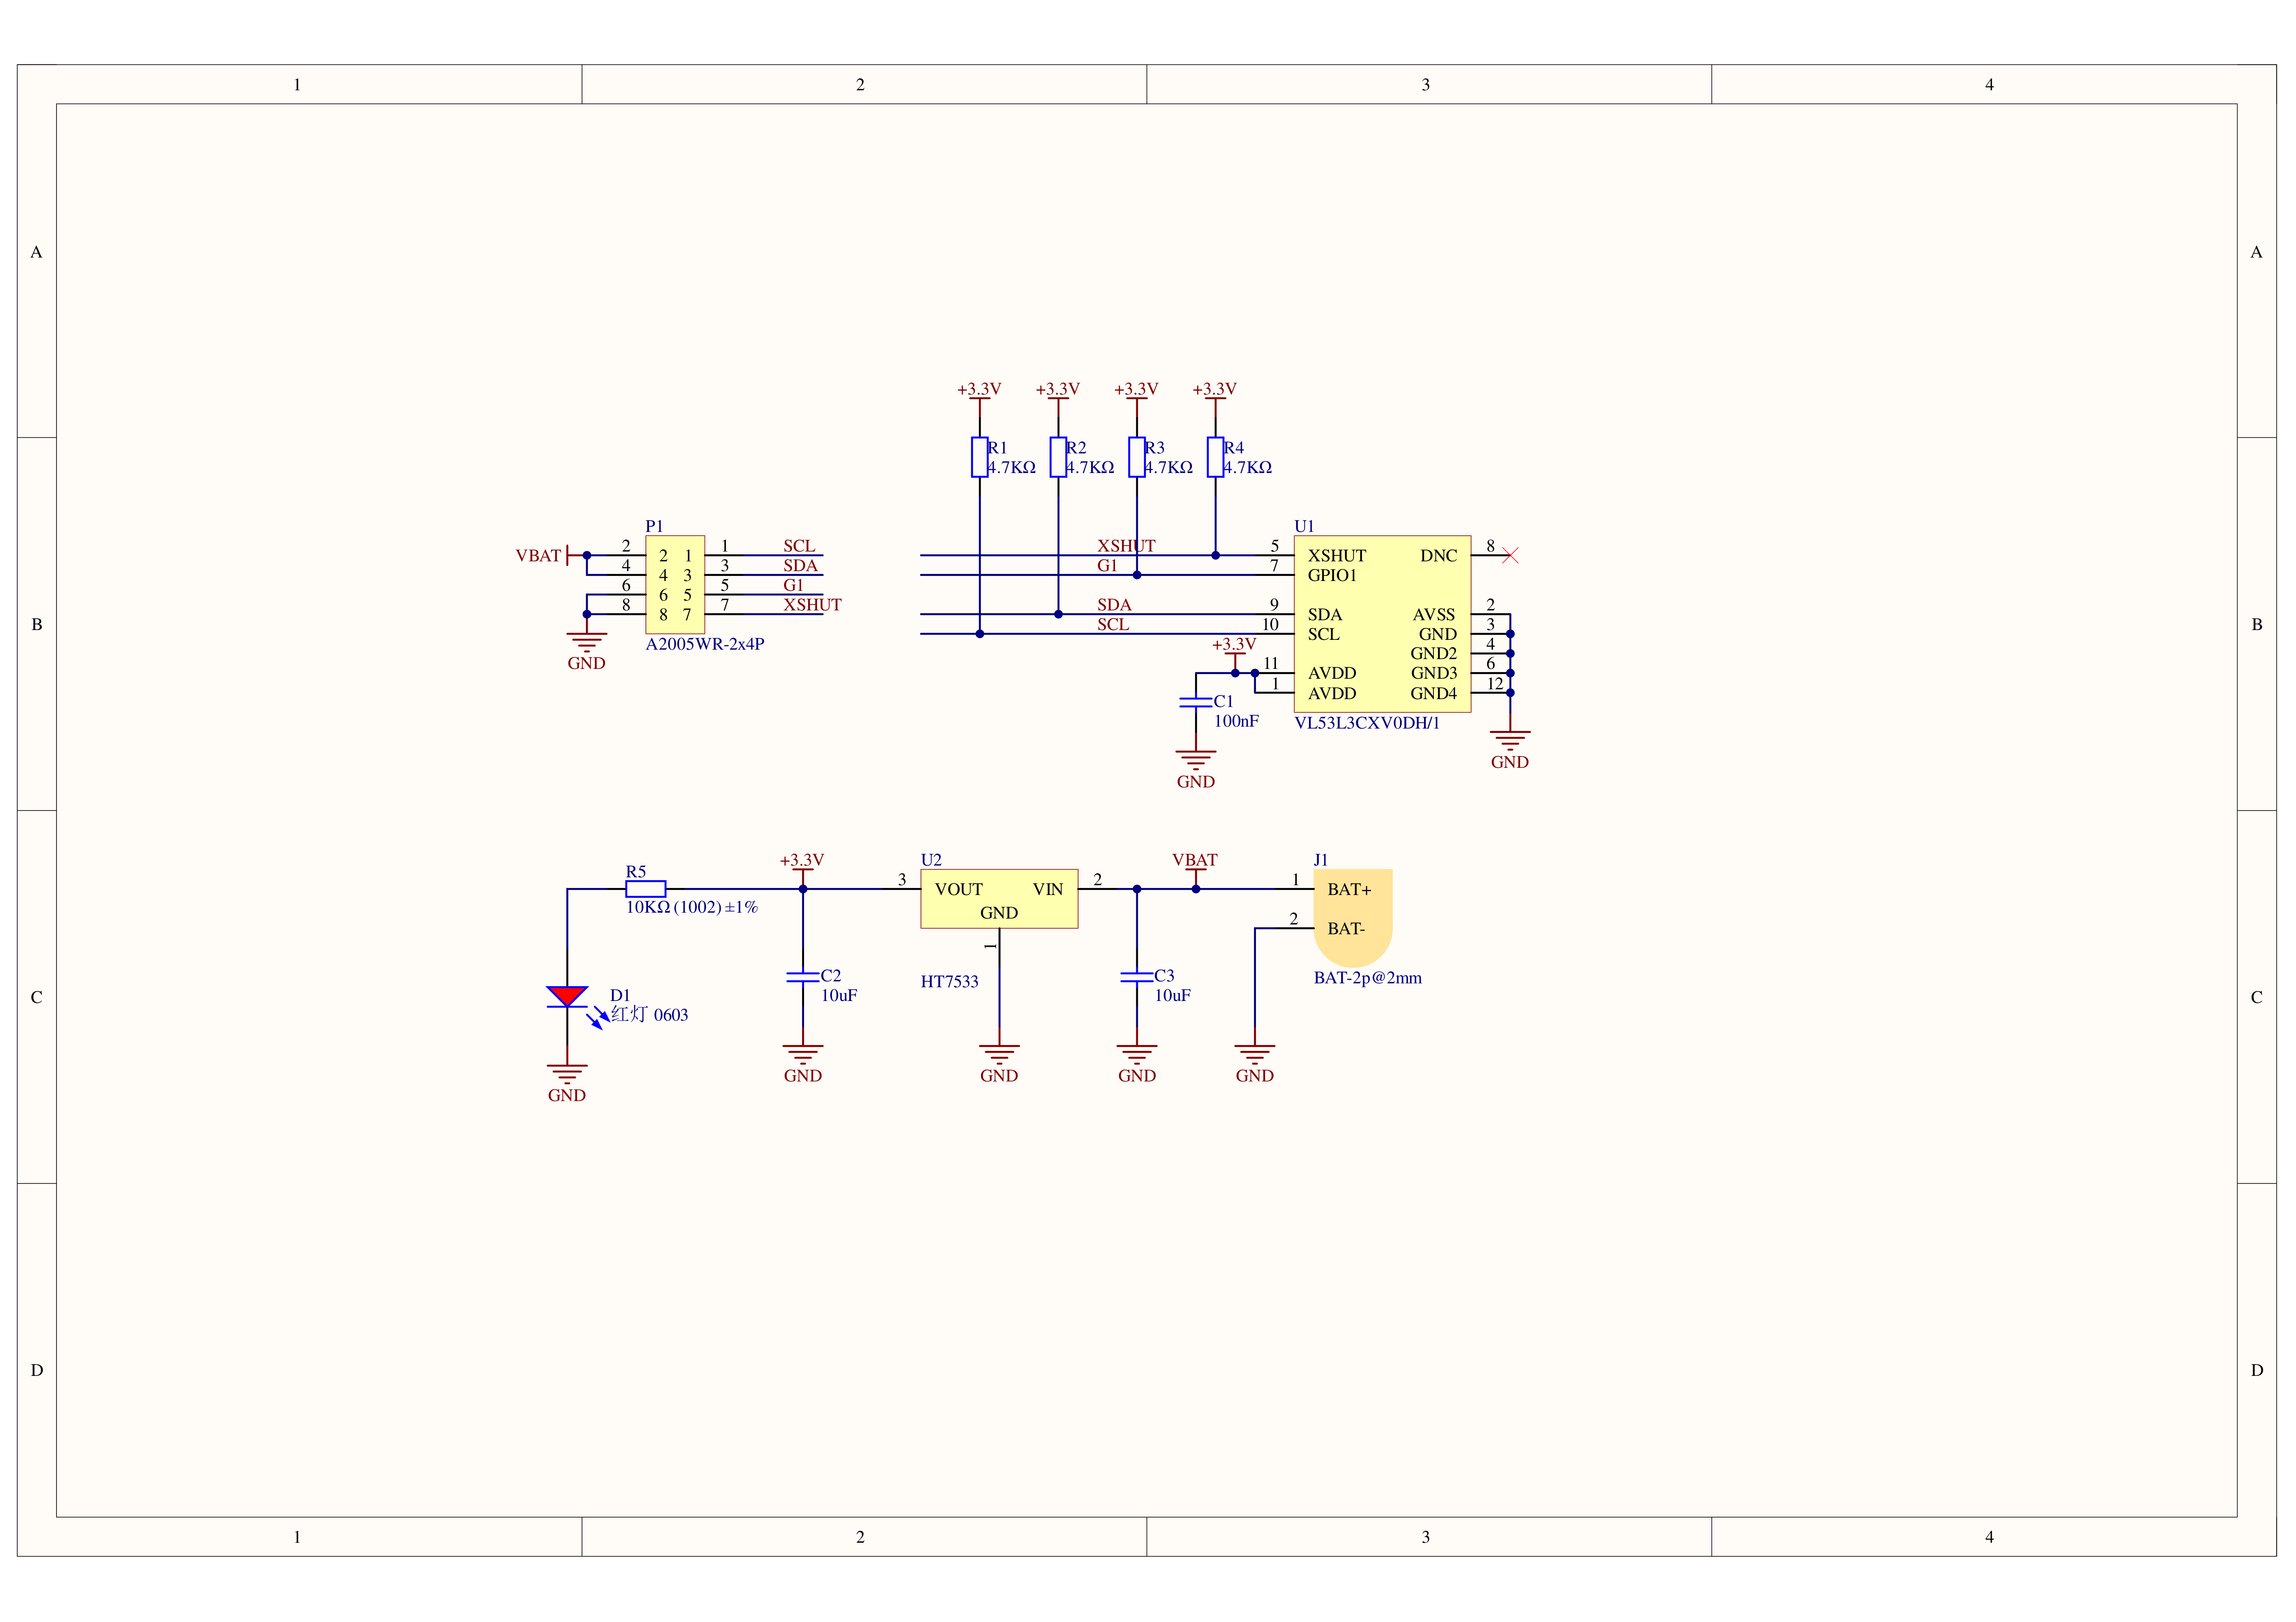Viewport: 2296px width, 1622px height.
Task: Click the SCL net label at P1 pin 1
Action: click(799, 546)
